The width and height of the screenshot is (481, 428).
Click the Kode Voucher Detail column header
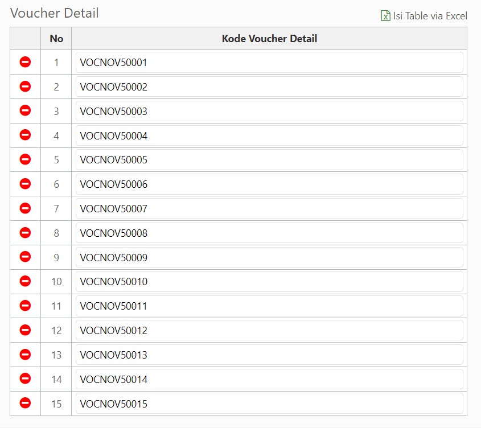[x=269, y=39]
